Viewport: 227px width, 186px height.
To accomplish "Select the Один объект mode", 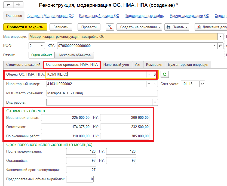I will point(42,55).
